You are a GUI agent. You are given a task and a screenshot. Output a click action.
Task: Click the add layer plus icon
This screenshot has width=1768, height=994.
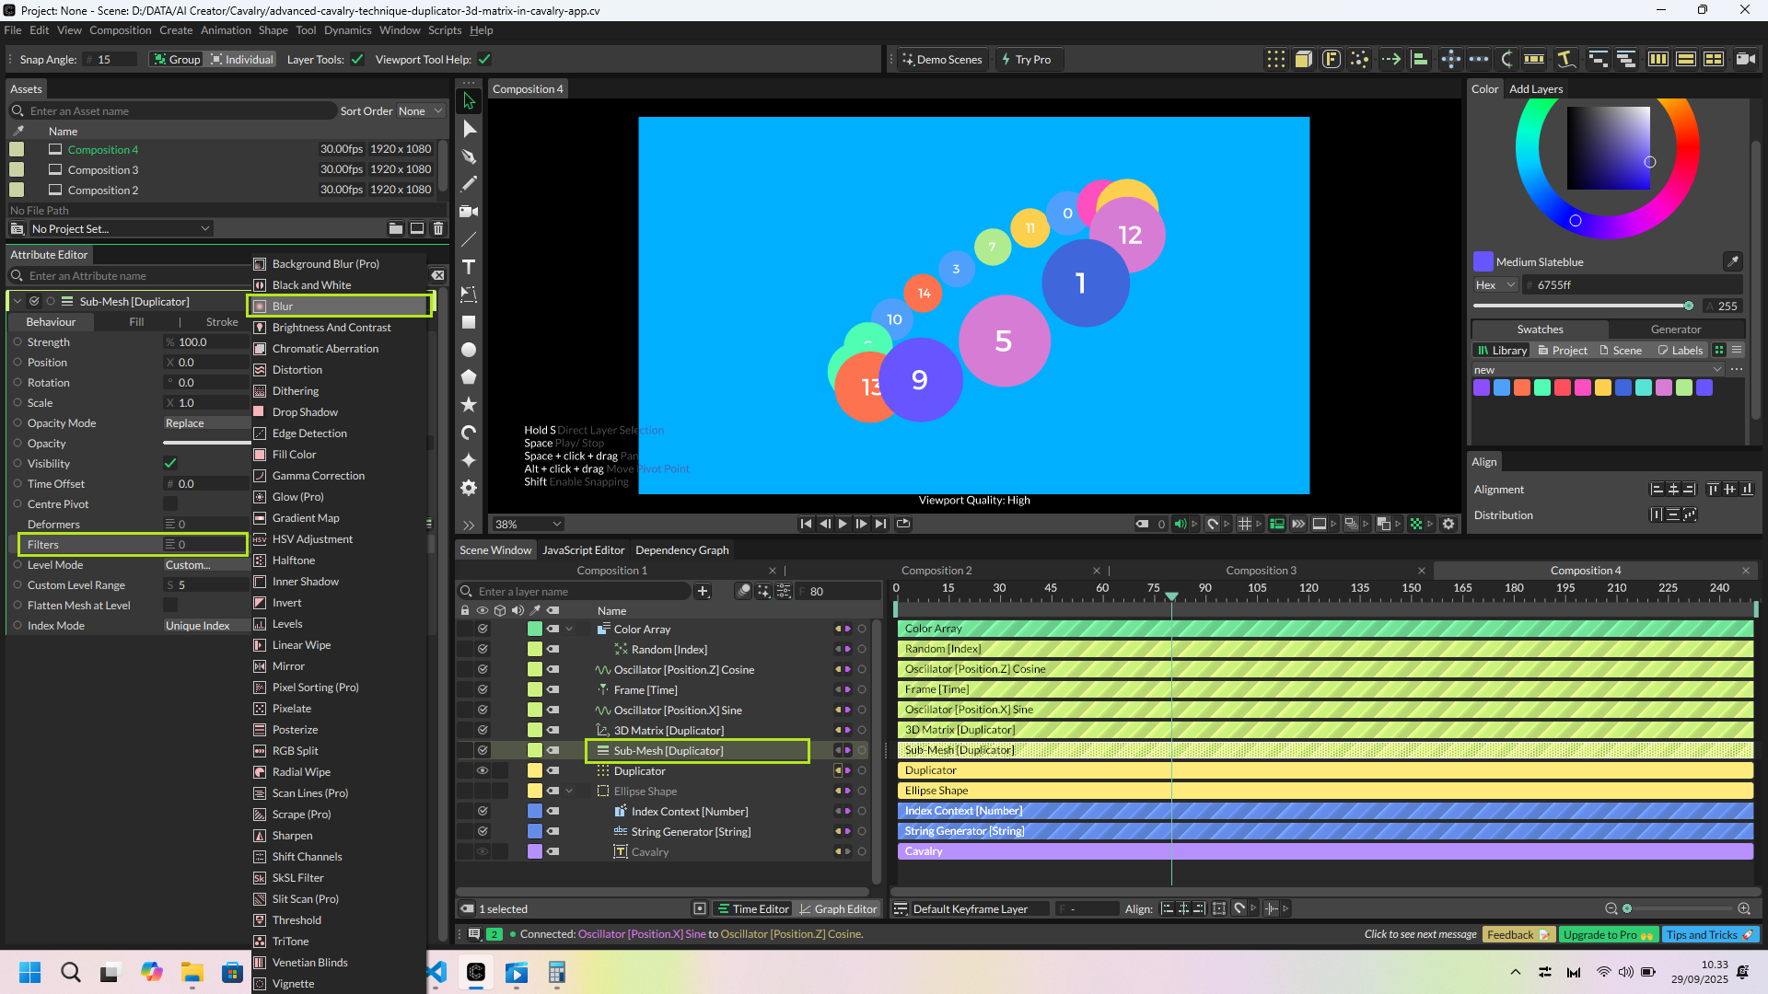click(703, 592)
